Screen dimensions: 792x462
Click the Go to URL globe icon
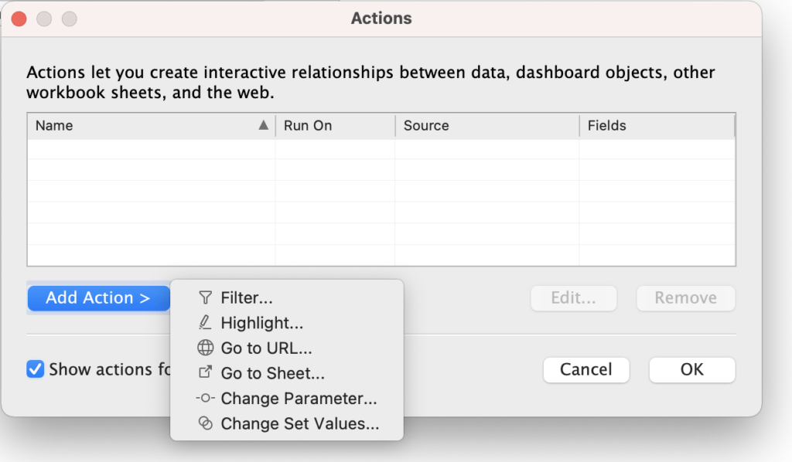click(205, 348)
